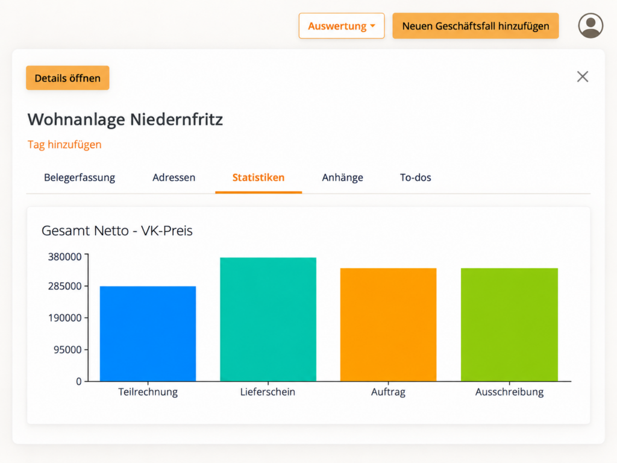The width and height of the screenshot is (617, 463).
Task: Click the blue Teilrechnung bar
Action: pos(148,333)
